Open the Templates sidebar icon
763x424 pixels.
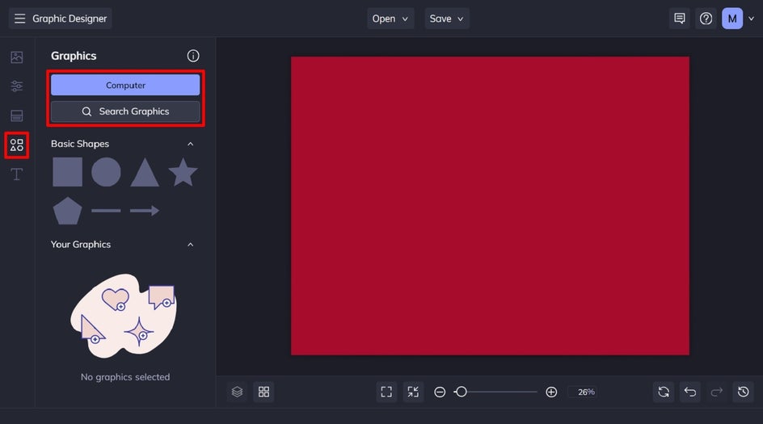16,115
